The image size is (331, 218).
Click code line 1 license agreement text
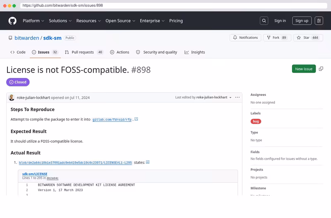pyautogui.click(x=86, y=185)
